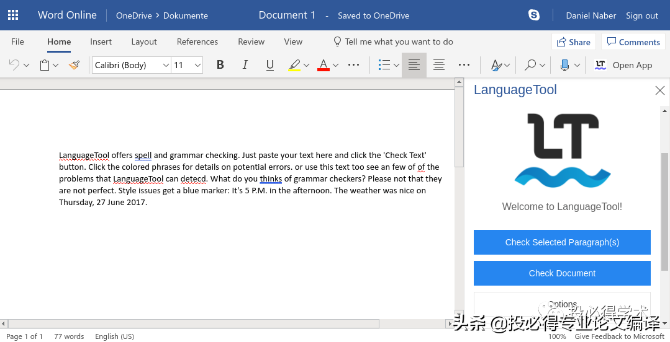This screenshot has width=670, height=342.
Task: Click Give Feedback to Microsoft link
Action: coord(619,336)
